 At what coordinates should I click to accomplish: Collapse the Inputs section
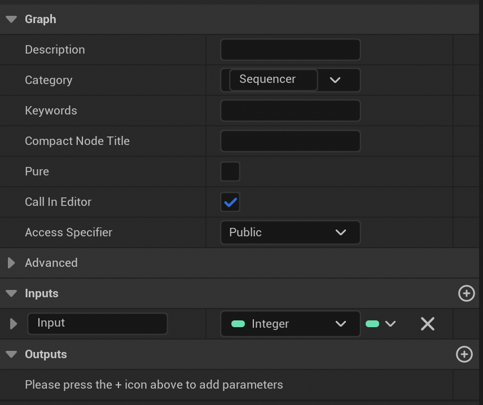[11, 293]
